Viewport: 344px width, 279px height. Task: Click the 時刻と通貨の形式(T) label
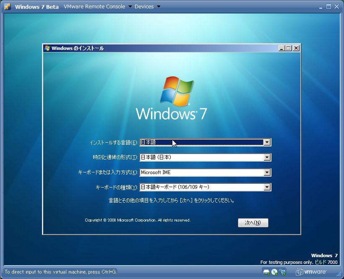click(x=115, y=157)
